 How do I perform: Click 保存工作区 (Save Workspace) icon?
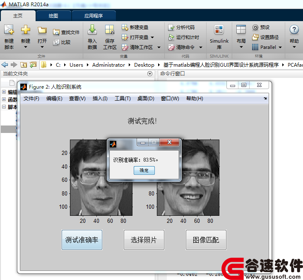pos(110,29)
